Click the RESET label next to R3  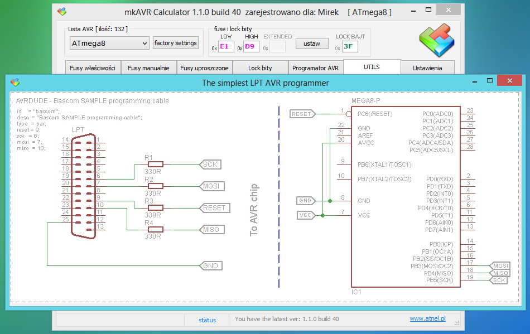[214, 207]
